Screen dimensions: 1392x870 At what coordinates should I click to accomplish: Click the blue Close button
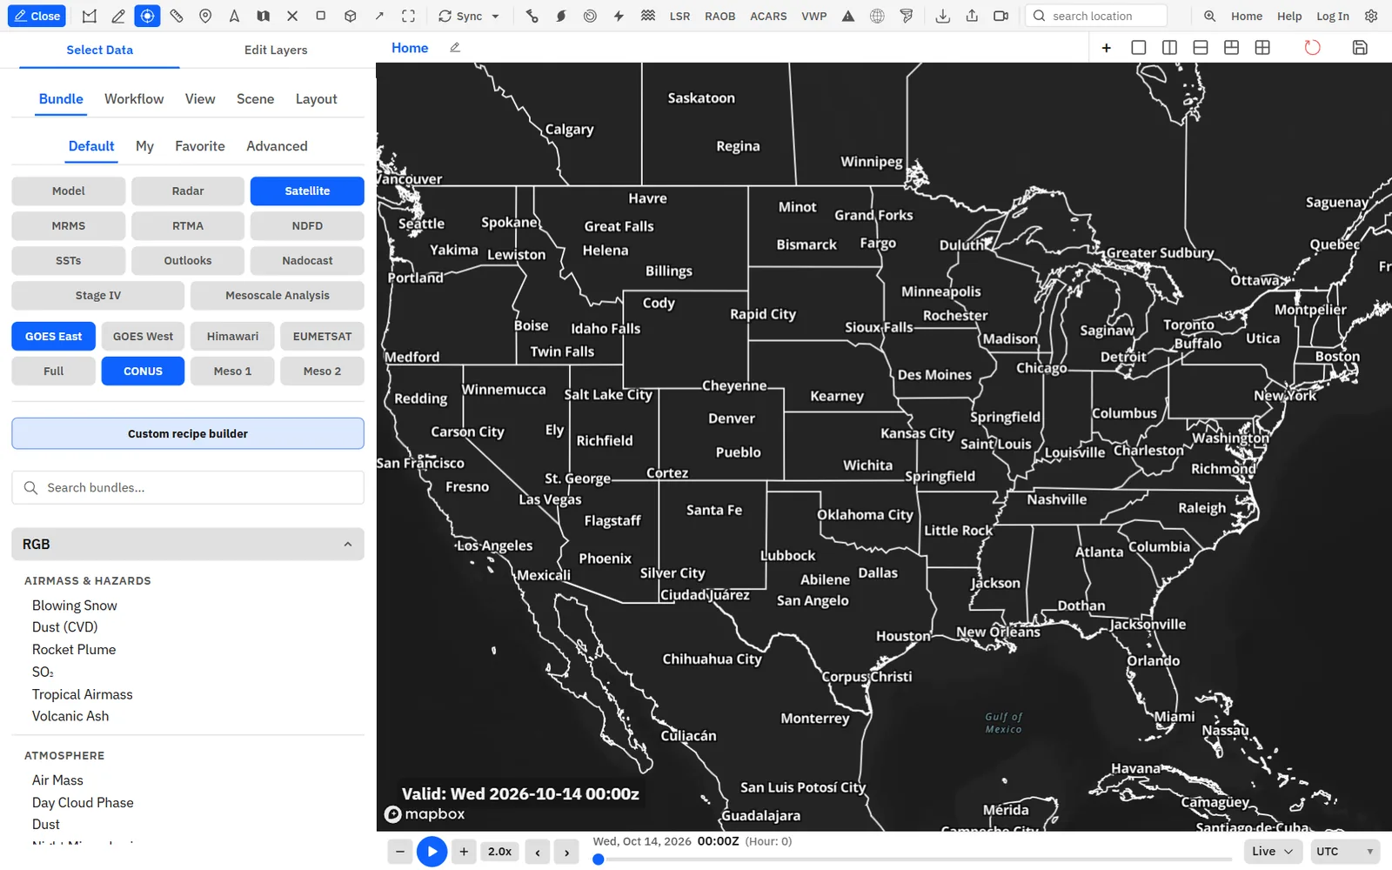coord(37,16)
